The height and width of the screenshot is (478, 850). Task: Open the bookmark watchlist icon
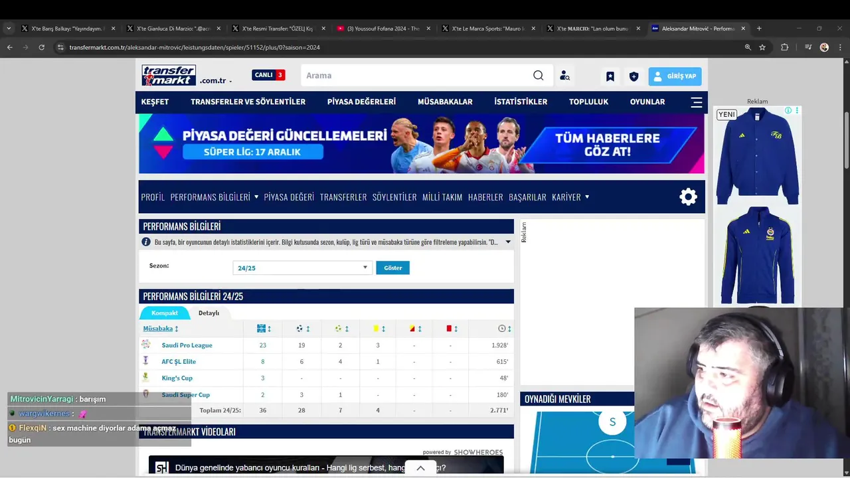click(x=610, y=76)
